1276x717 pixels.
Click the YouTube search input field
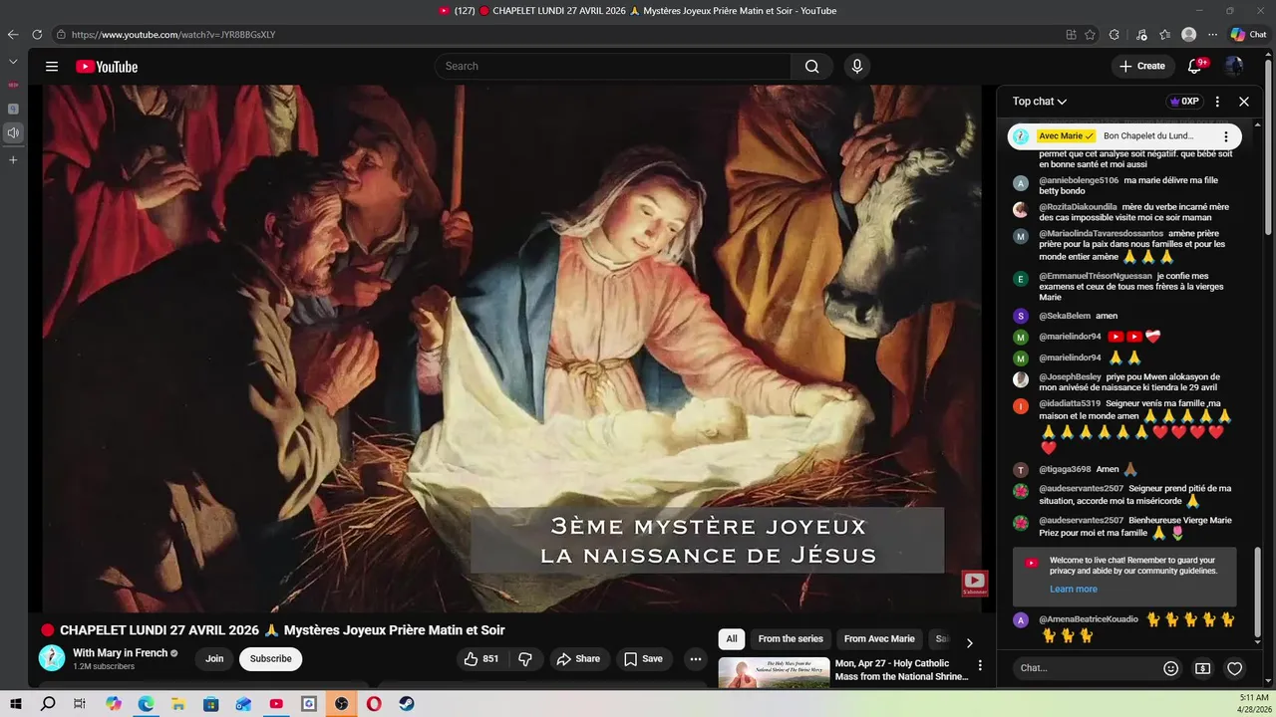click(613, 67)
